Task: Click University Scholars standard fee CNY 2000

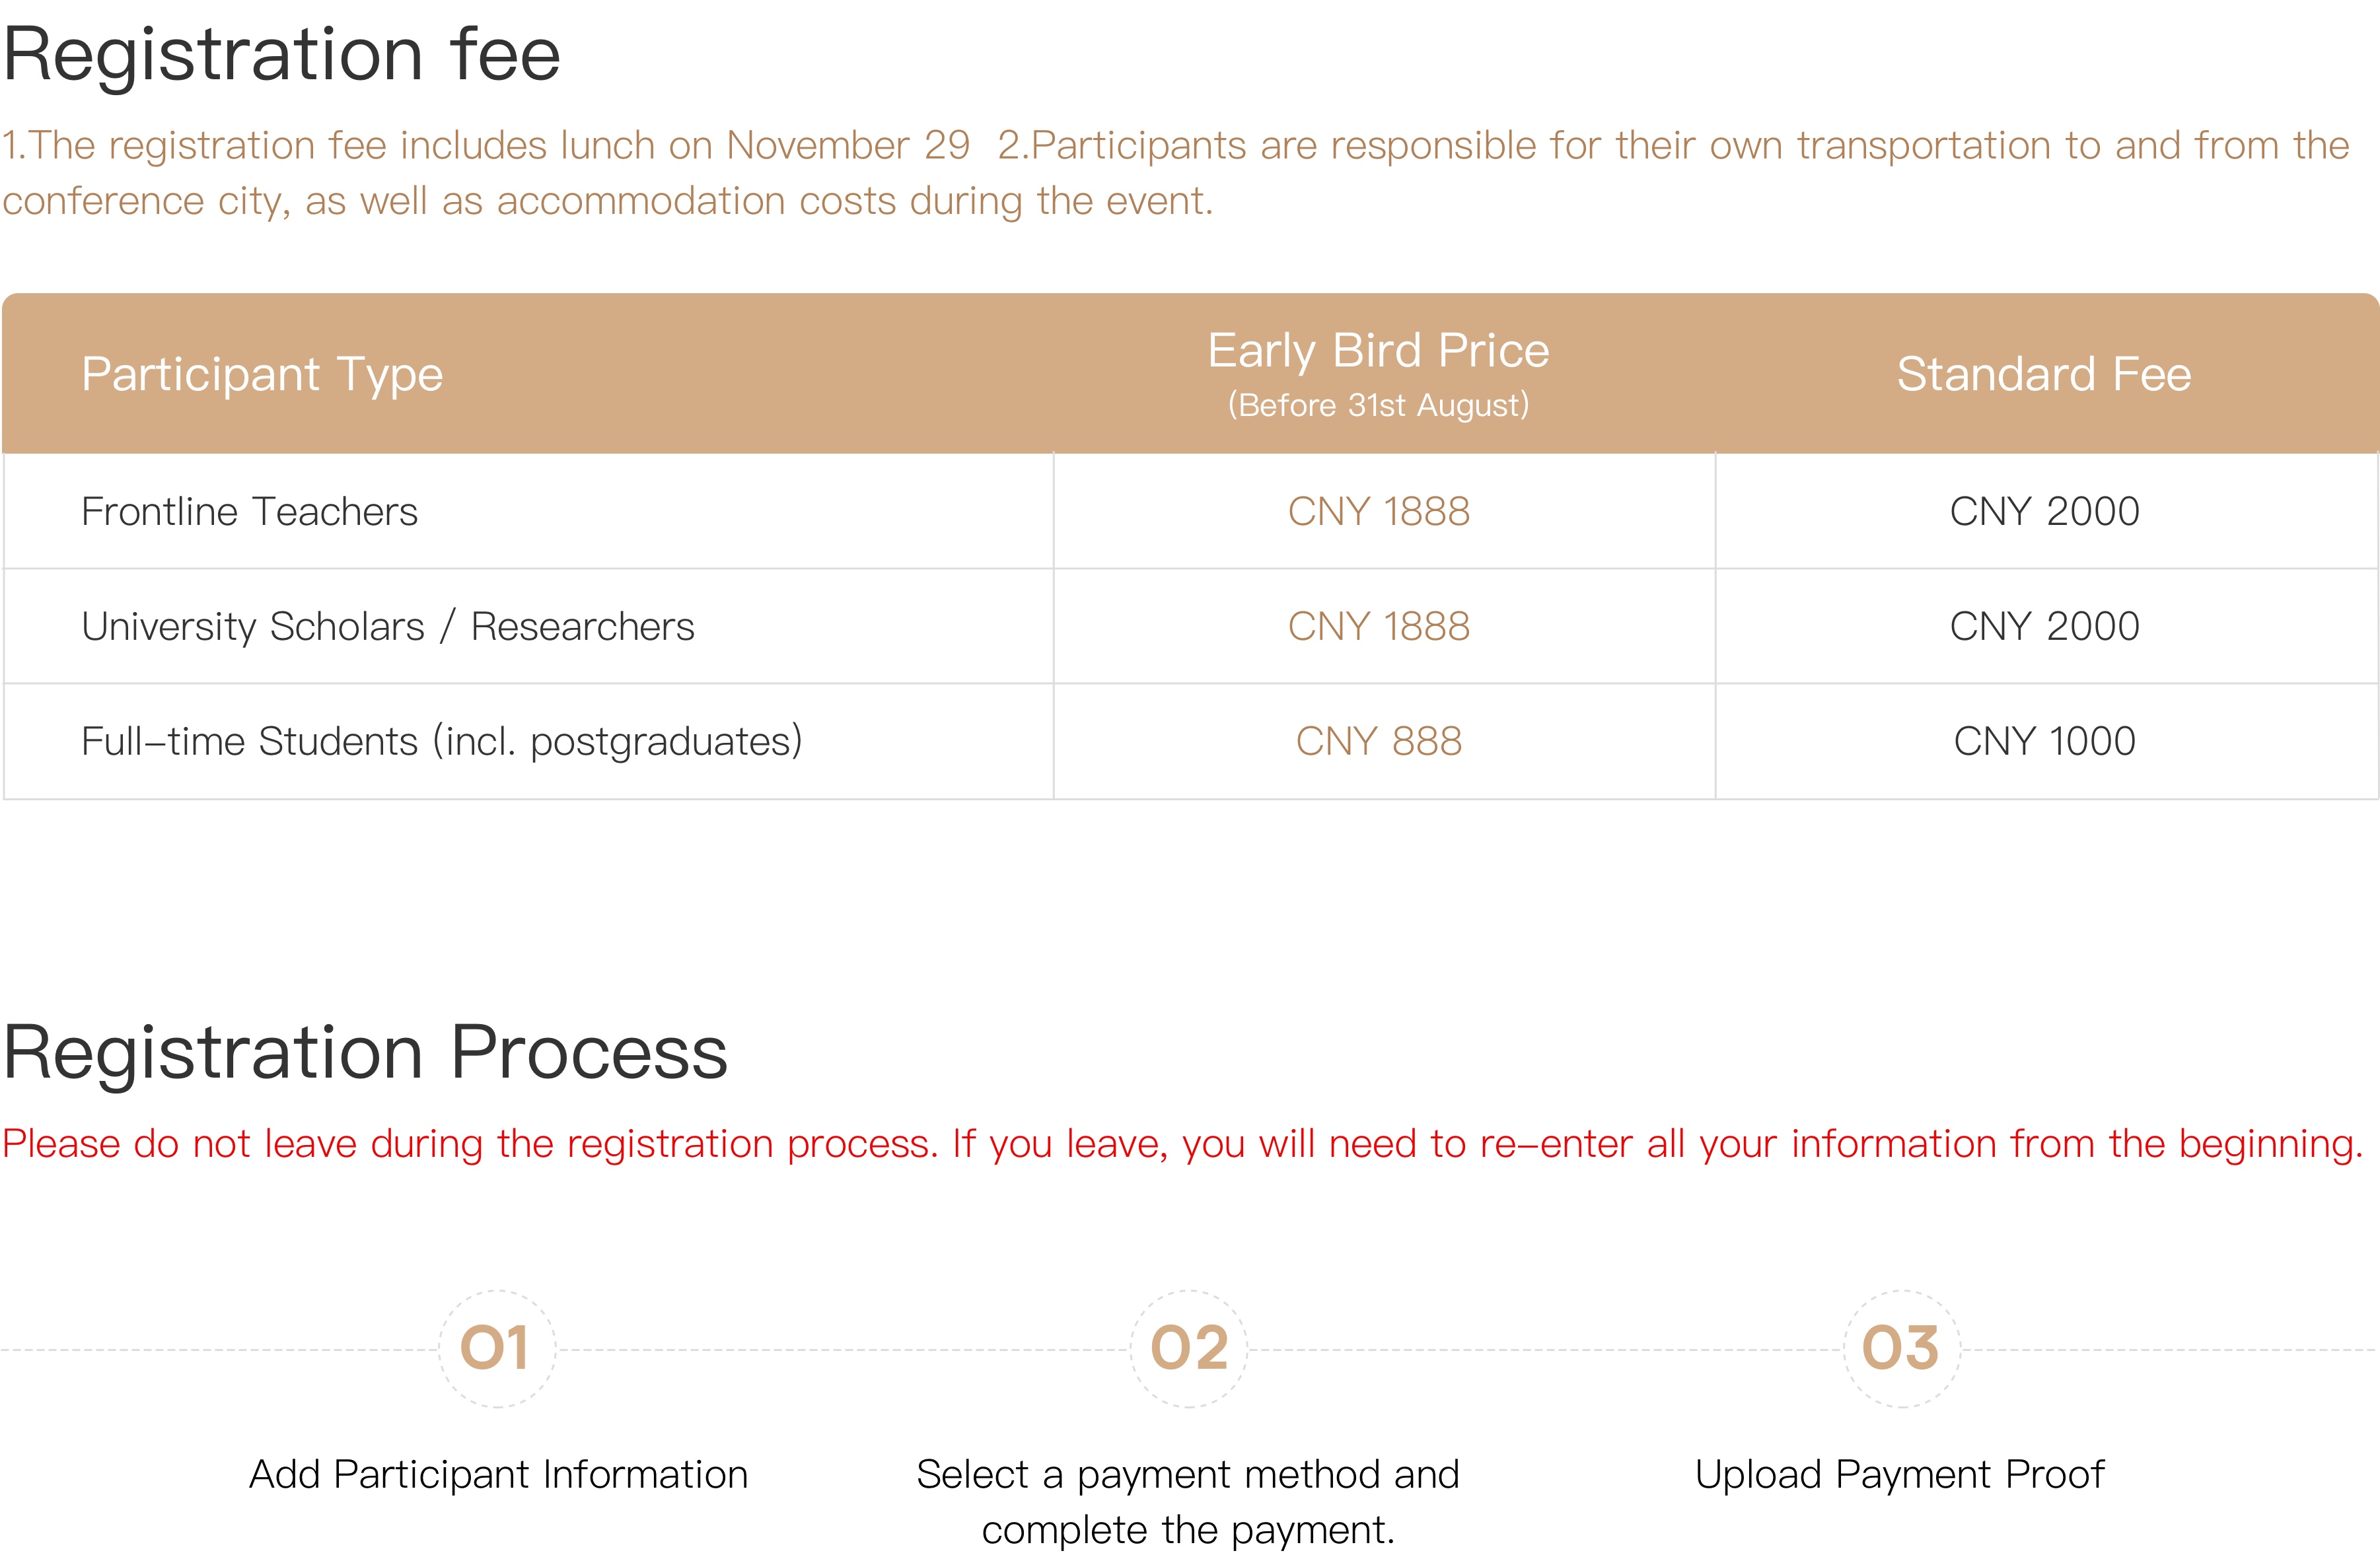Action: click(x=2045, y=627)
